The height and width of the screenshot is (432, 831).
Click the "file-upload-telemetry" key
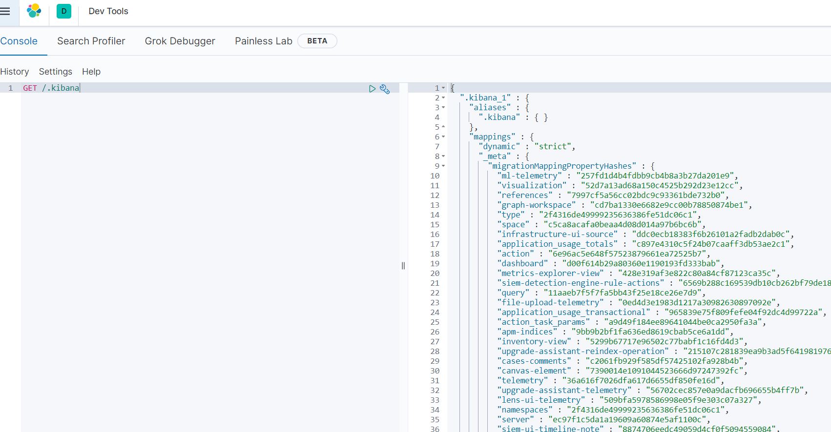(551, 302)
